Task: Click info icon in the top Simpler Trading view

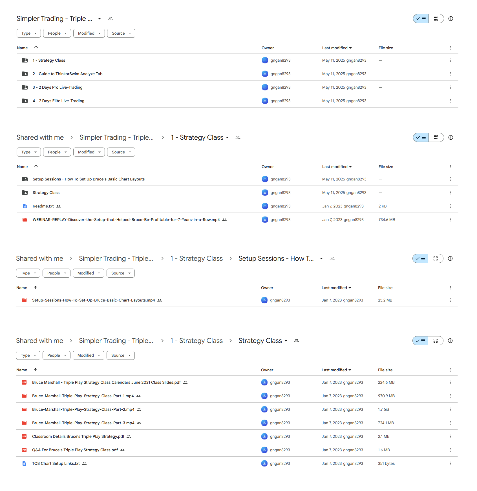Action: [x=450, y=19]
